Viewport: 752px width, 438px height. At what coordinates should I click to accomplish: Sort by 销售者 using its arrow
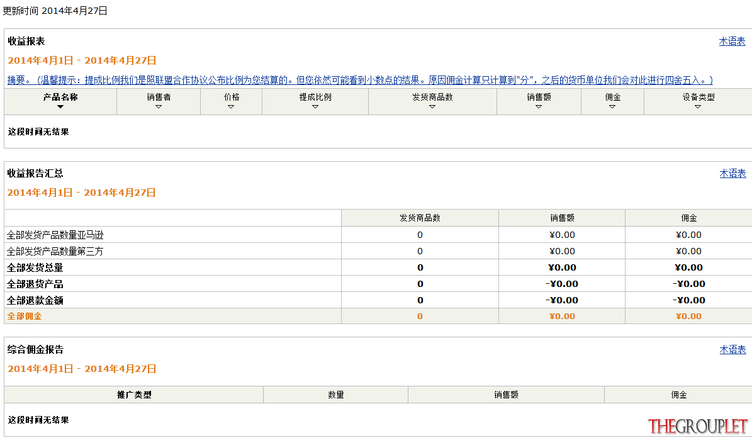(x=159, y=107)
